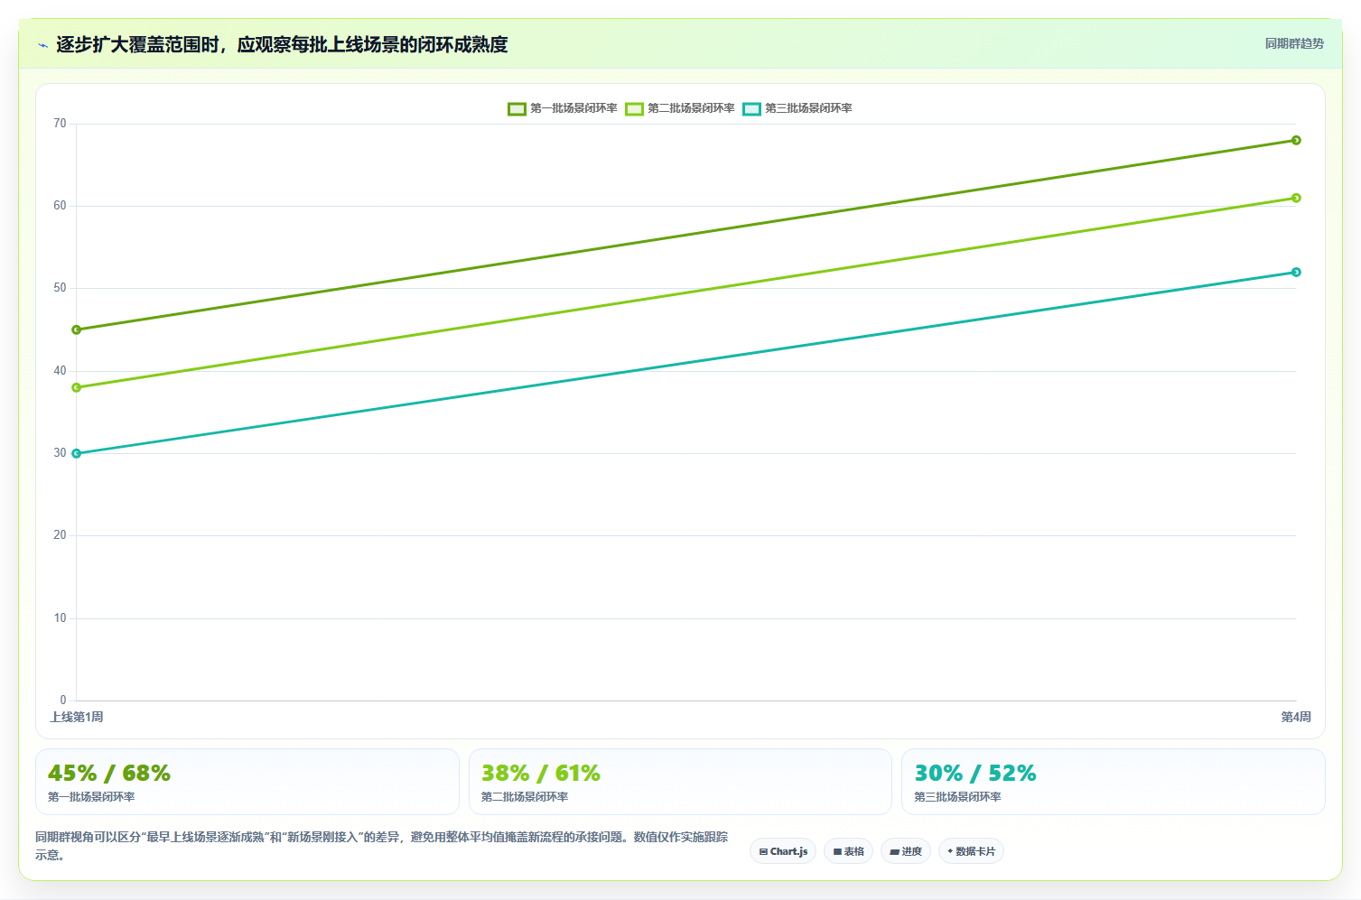
Task: Select the light green data point at 上线第1周
Action: (x=77, y=387)
